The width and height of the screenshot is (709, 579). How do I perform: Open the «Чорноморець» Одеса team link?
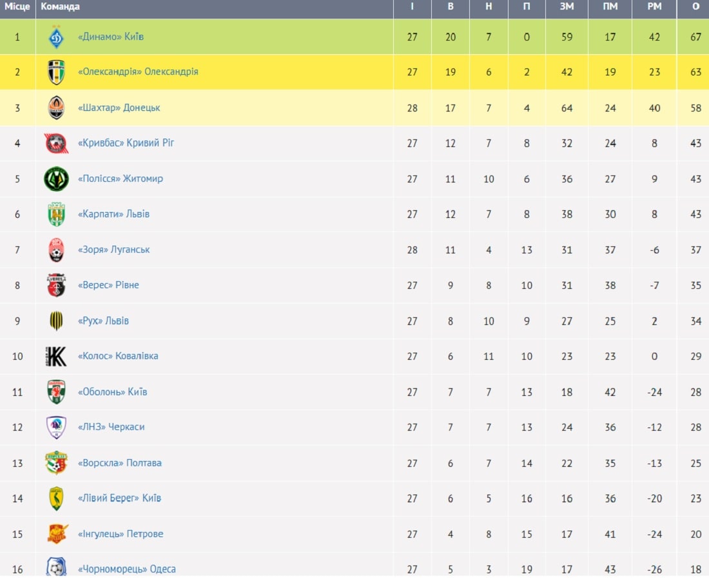point(126,569)
